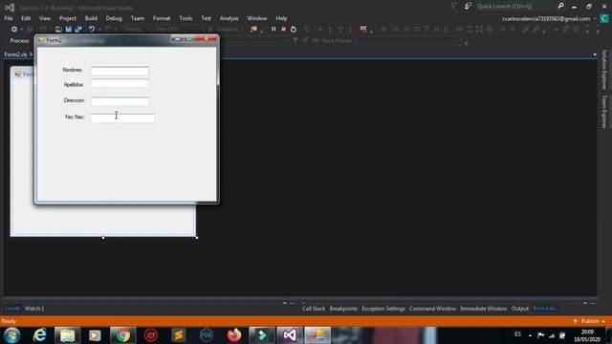The width and height of the screenshot is (612, 344).
Task: Click the user account avatar badge
Action: (x=604, y=18)
